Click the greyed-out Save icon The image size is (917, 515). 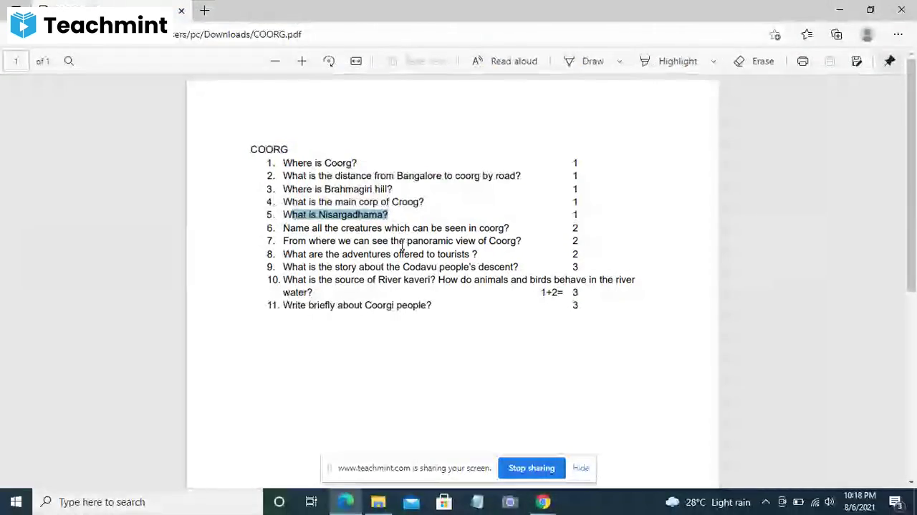coord(830,62)
